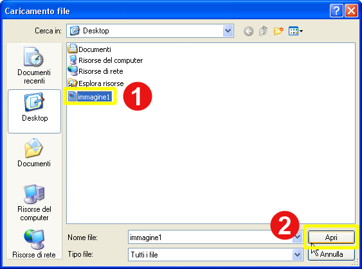Go up one folder level

pyautogui.click(x=264, y=31)
